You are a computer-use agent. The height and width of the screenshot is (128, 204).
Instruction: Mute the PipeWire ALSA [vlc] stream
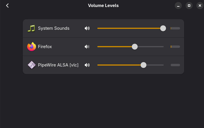87,65
